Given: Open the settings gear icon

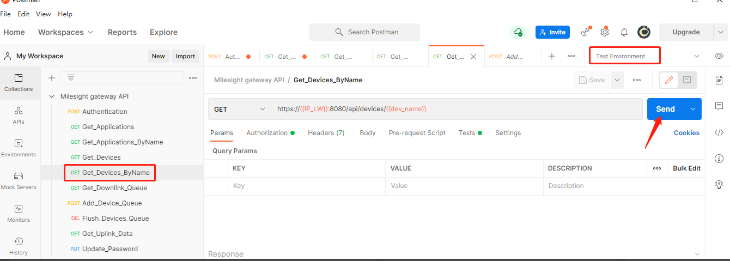Looking at the screenshot, I should (x=605, y=32).
